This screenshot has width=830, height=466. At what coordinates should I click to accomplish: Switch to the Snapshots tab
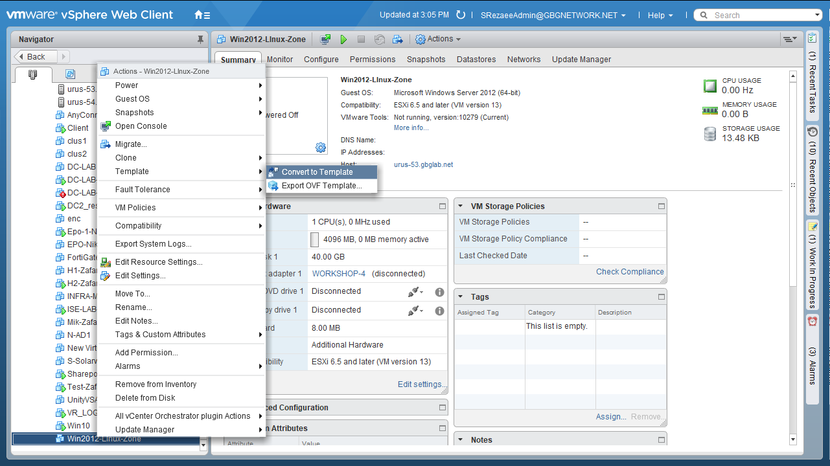pyautogui.click(x=426, y=60)
